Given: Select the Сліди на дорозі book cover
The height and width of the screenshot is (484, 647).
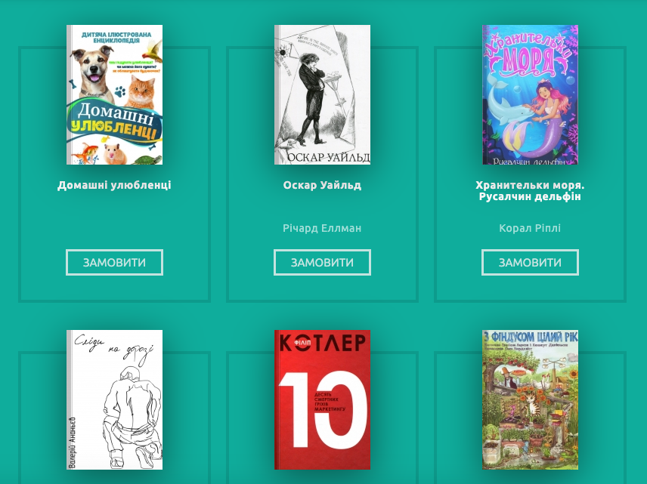Looking at the screenshot, I should pyautogui.click(x=114, y=399).
